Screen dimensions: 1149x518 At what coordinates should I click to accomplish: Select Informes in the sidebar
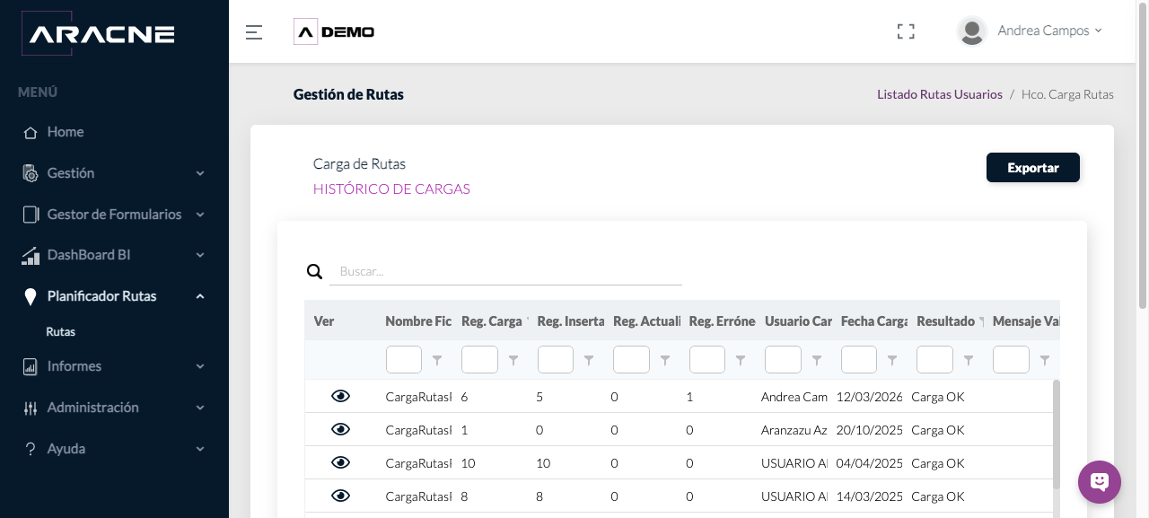coord(75,366)
